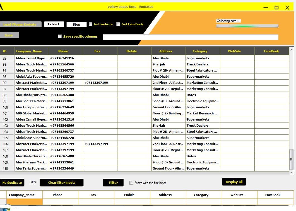Click phone +97126334649 in row 100

pyautogui.click(x=66, y=107)
